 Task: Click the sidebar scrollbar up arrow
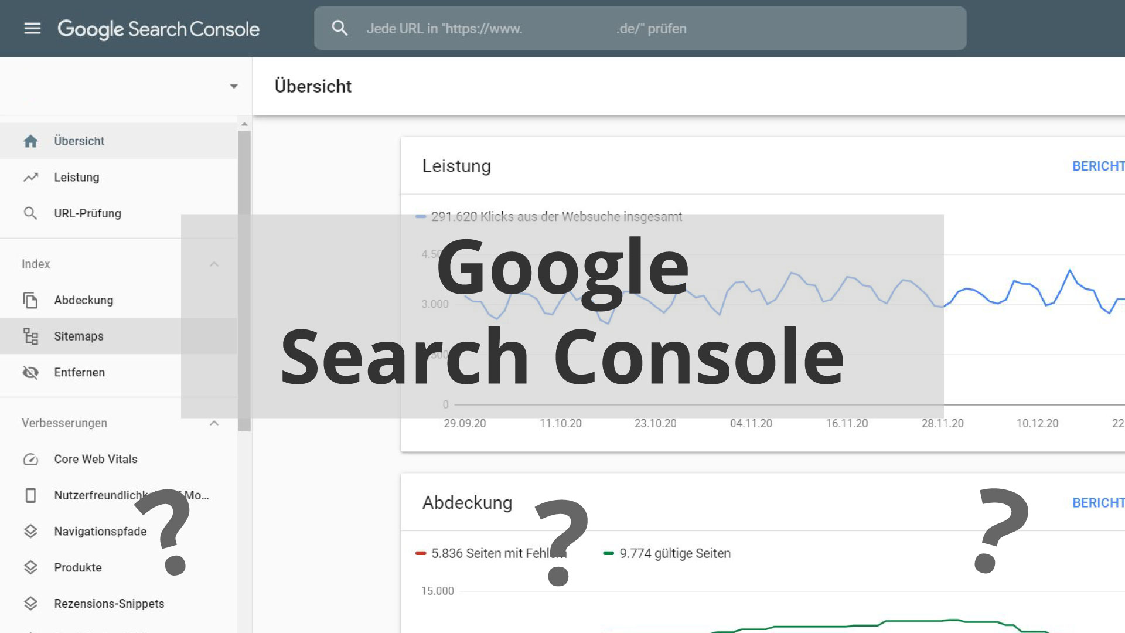244,124
